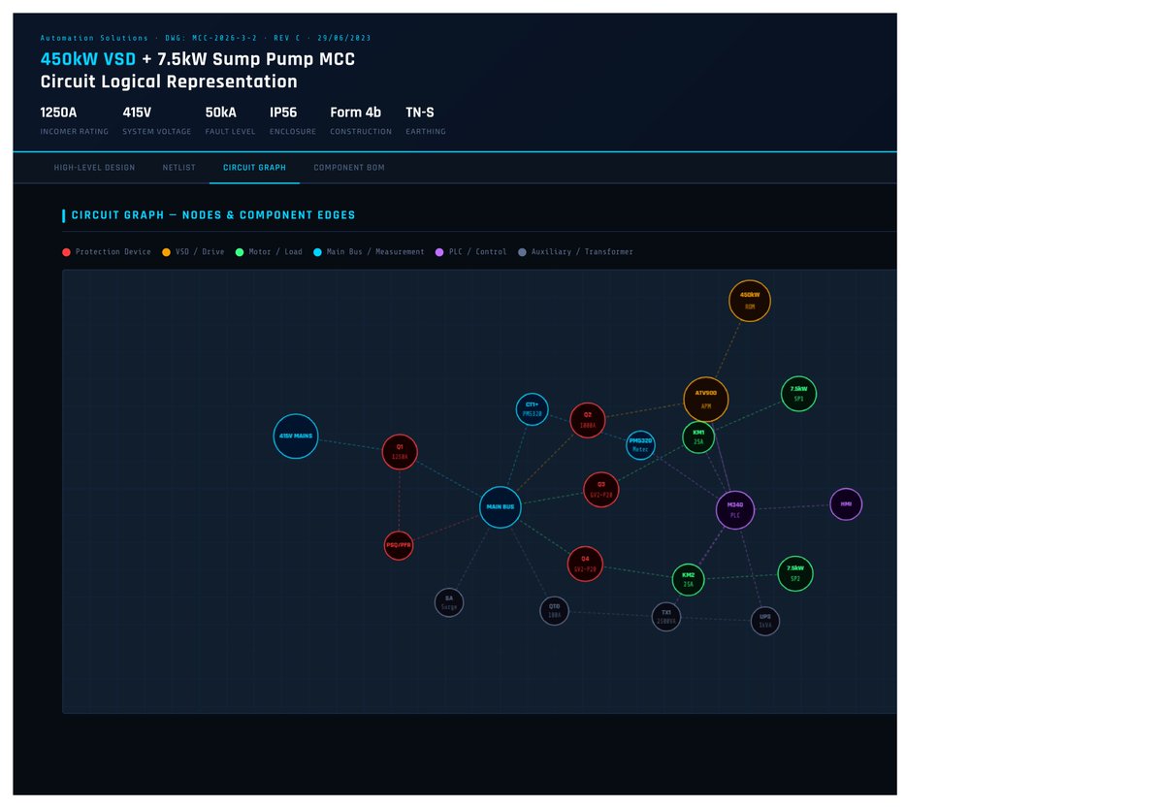
Task: Select the Circuit Graph tab
Action: [x=254, y=168]
